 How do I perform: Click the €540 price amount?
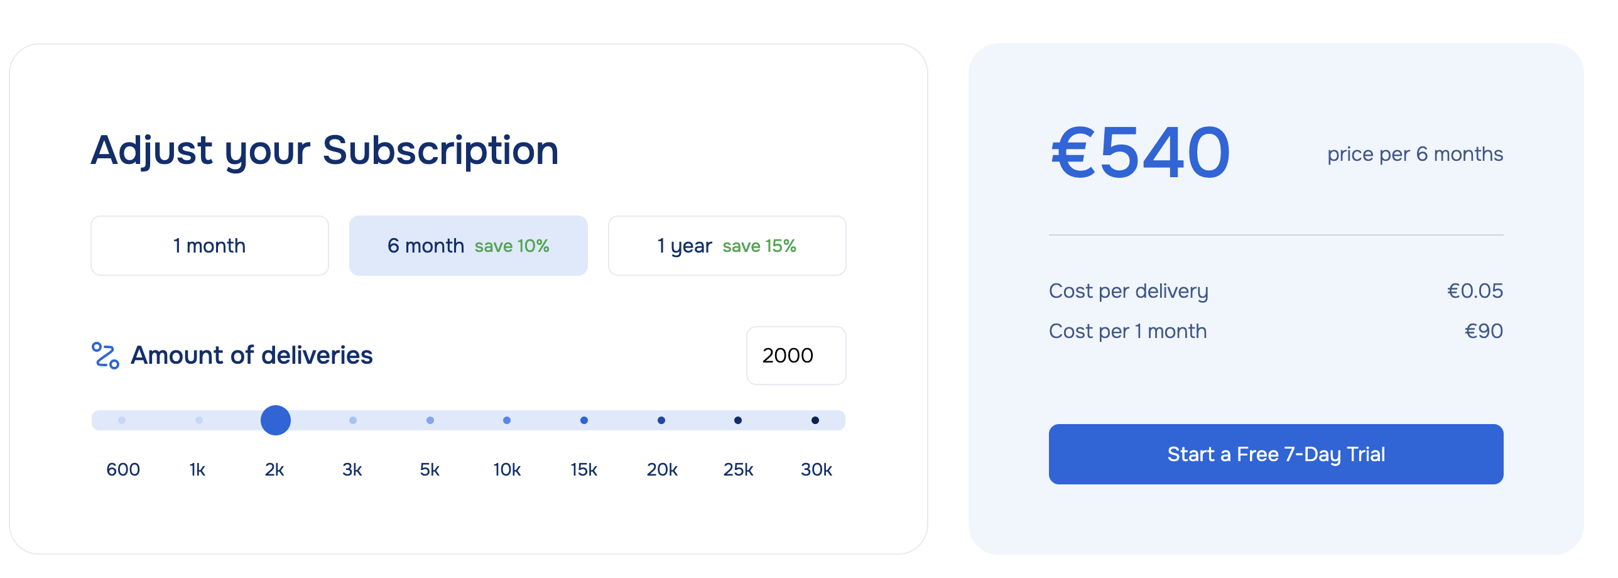[x=1141, y=153]
